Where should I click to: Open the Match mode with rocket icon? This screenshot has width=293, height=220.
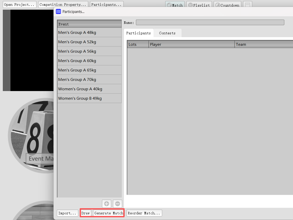click(x=175, y=5)
